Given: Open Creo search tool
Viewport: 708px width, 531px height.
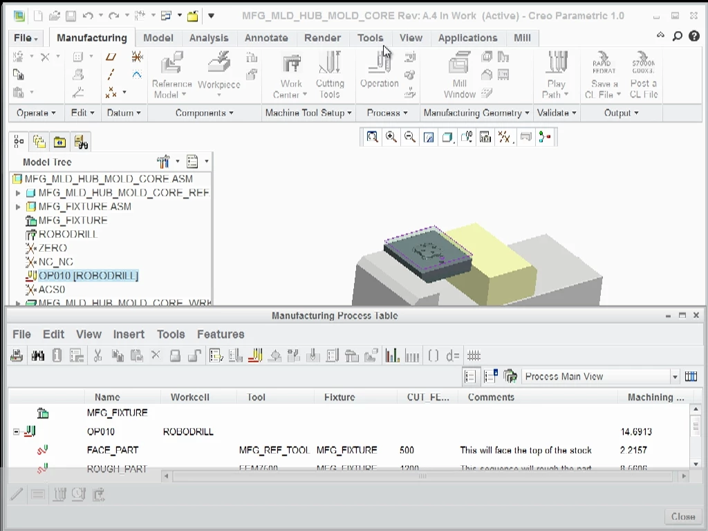Looking at the screenshot, I should click(678, 36).
